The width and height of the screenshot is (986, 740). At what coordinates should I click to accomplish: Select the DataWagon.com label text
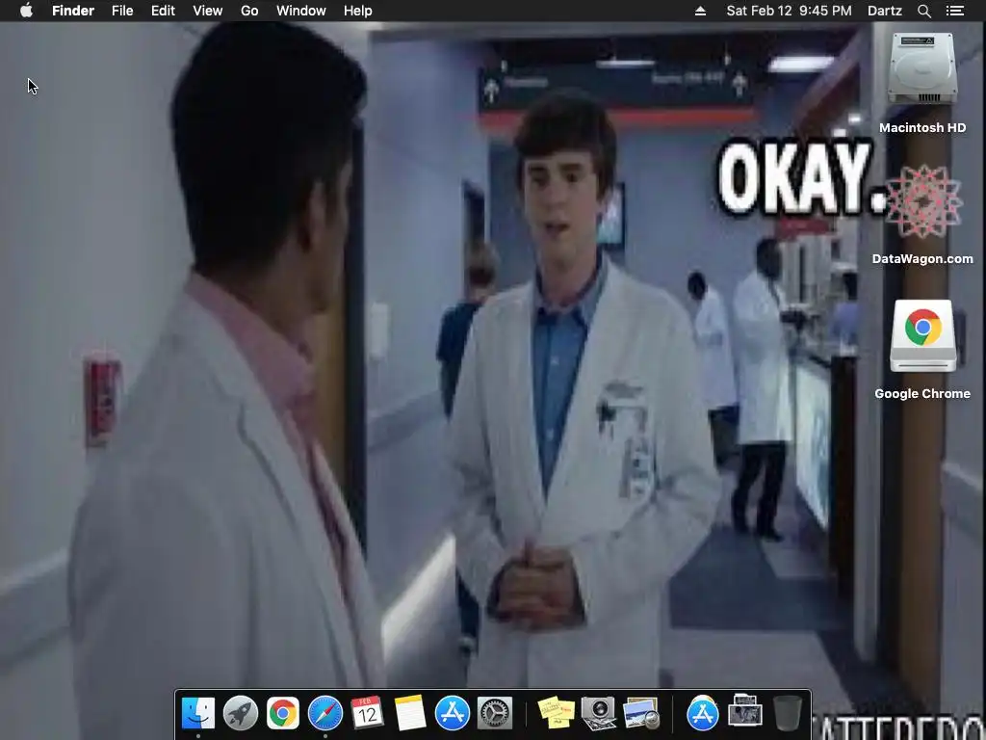click(x=922, y=258)
